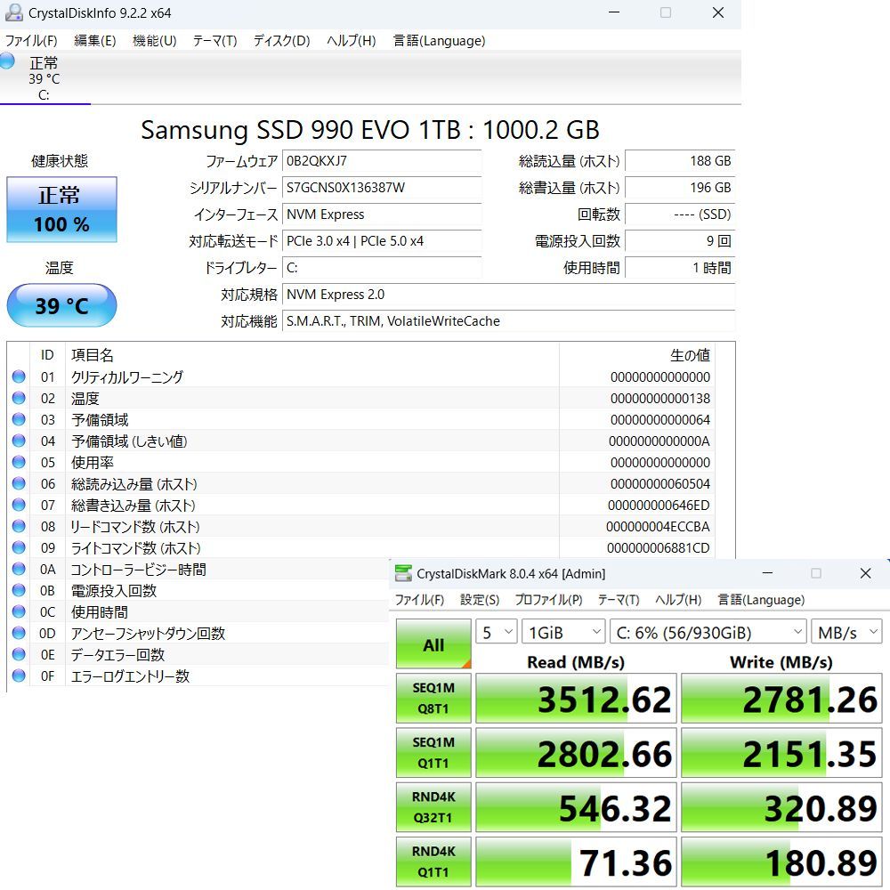Click the supported standard field NVM Express 2.0
890x890 pixels.
pos(508,294)
